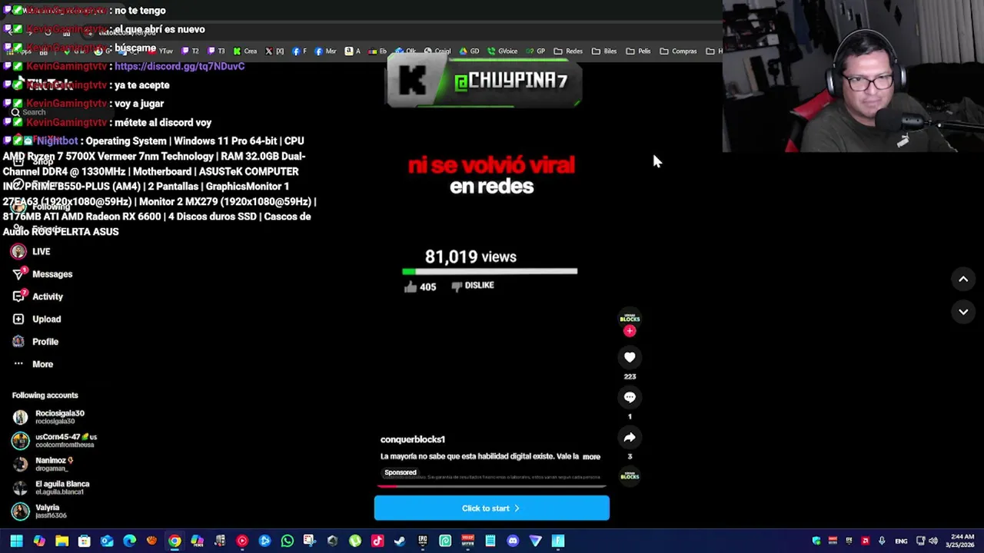Click the blue 'Click to start' button

[x=492, y=508]
